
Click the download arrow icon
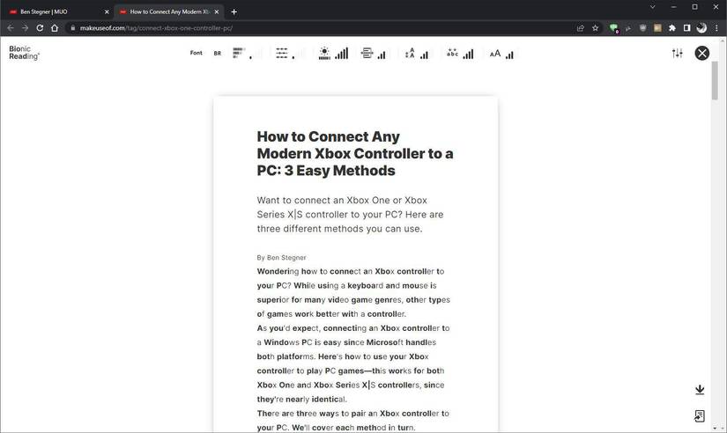[700, 390]
